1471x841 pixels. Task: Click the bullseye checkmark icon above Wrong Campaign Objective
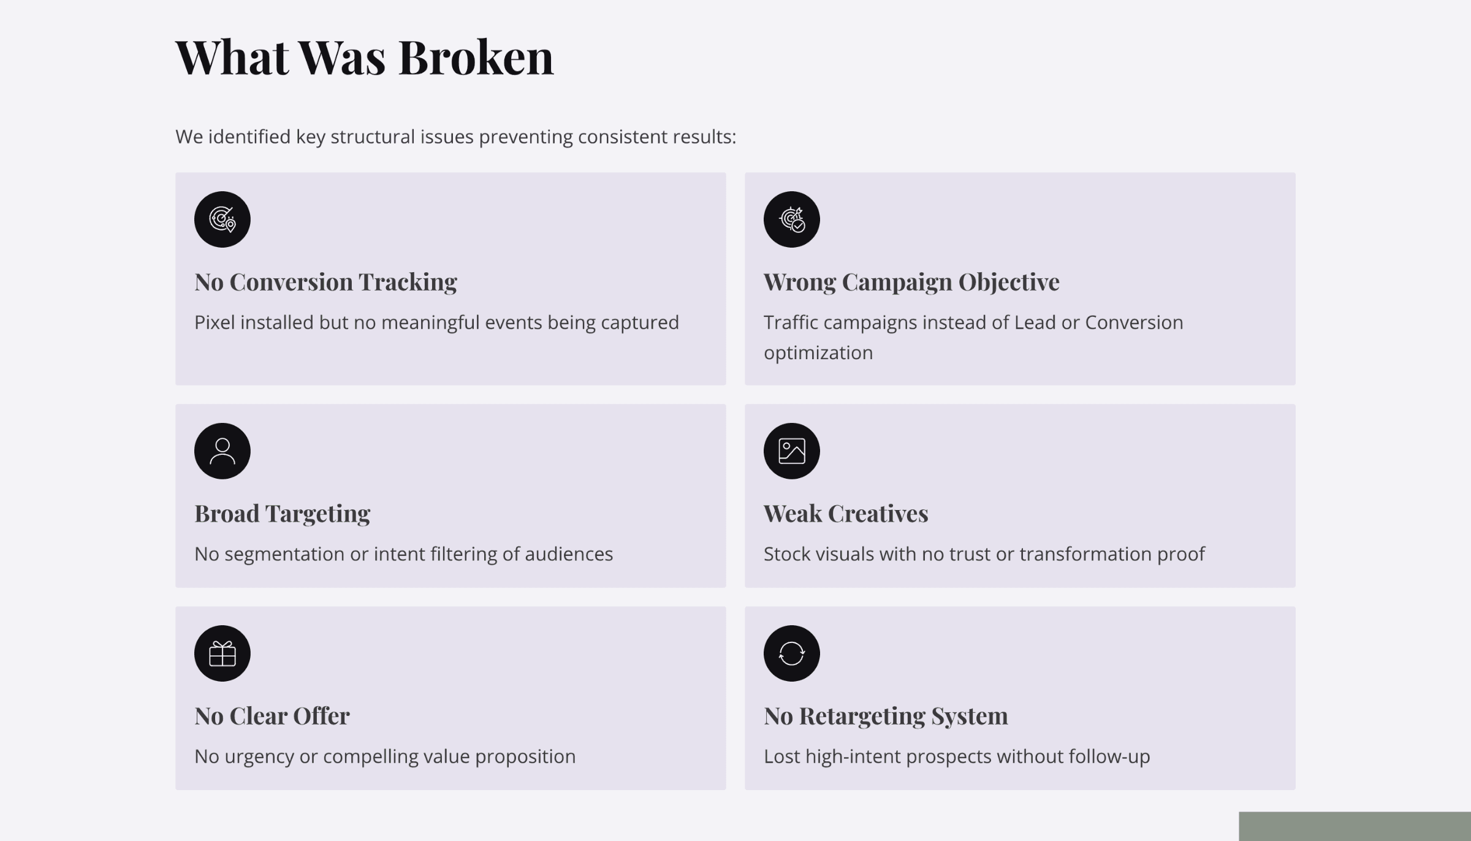tap(791, 219)
